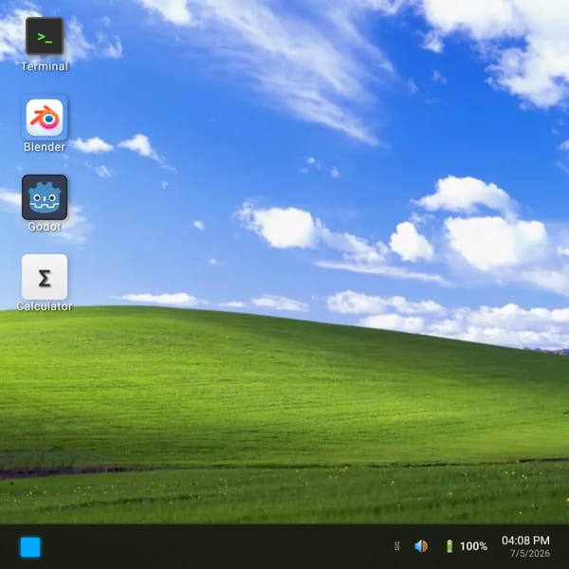Open the Terminal desktop icon
This screenshot has width=569, height=569.
click(45, 36)
